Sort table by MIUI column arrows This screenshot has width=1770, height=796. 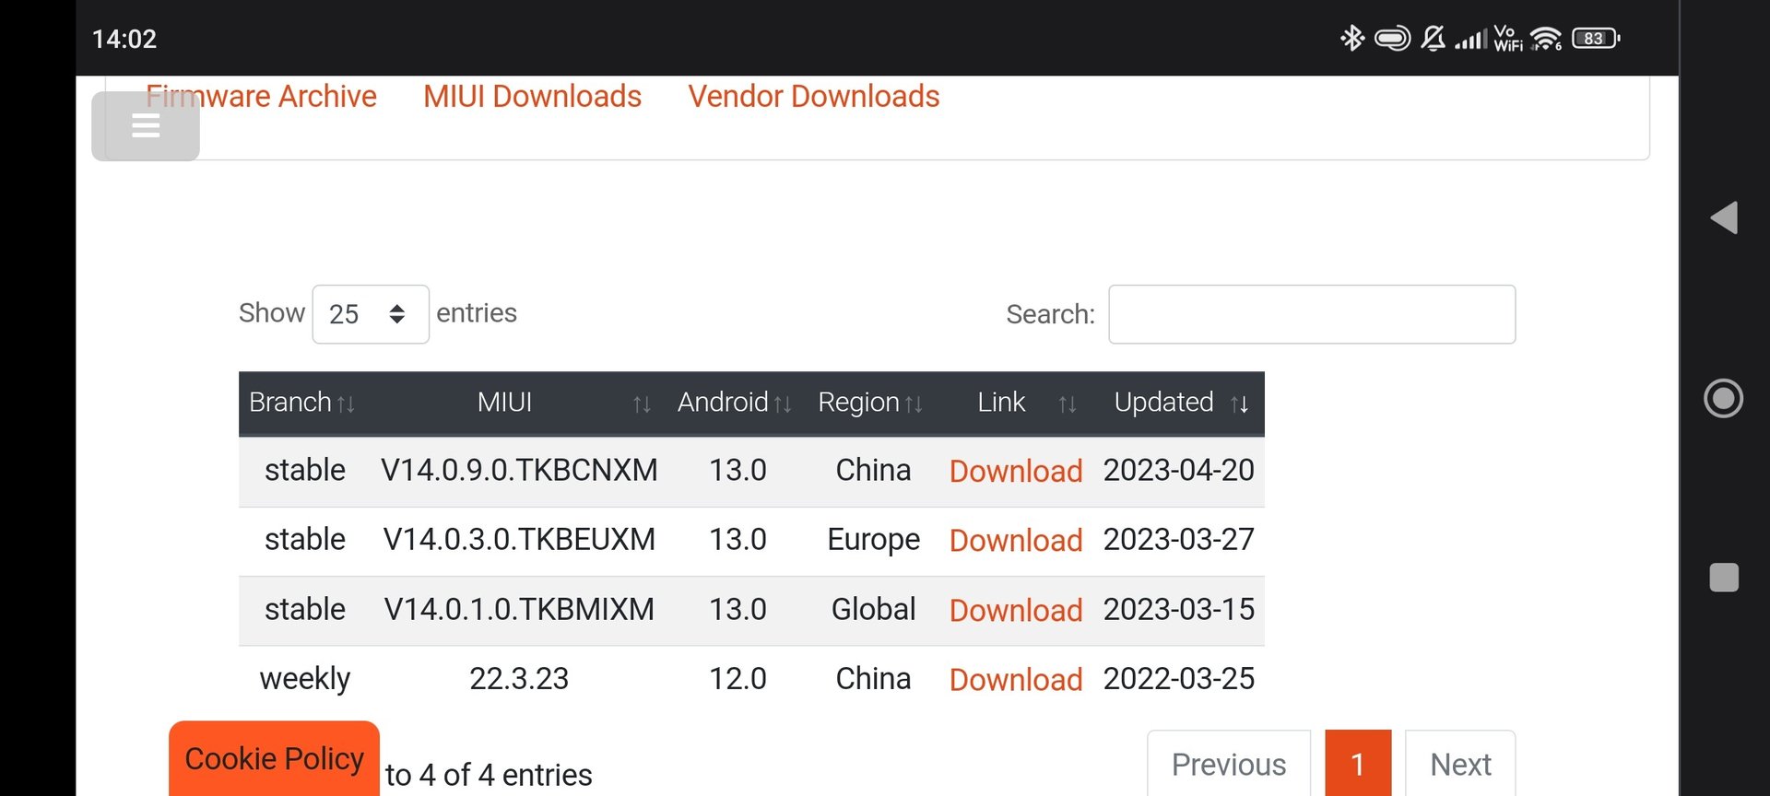[642, 404]
